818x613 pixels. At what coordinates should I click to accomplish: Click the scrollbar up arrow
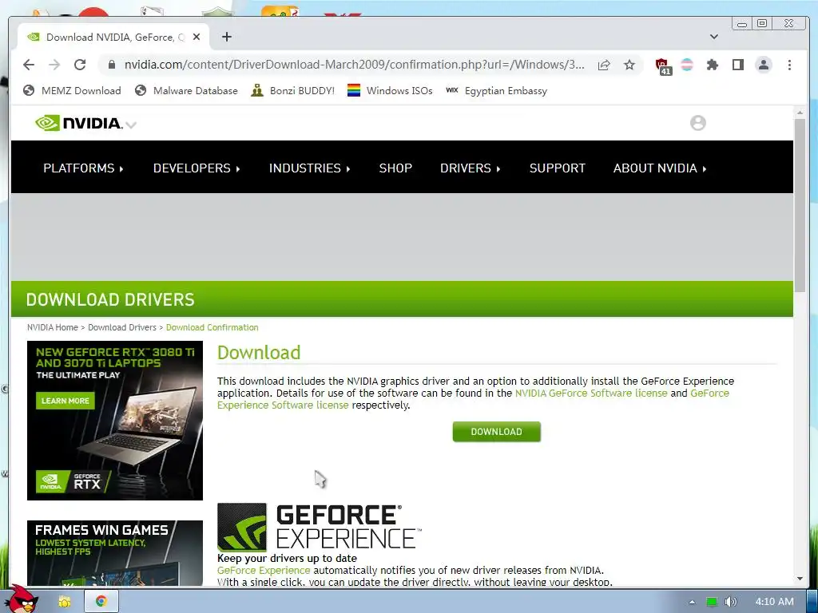pyautogui.click(x=800, y=112)
